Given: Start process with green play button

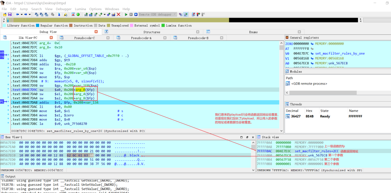Looking at the screenshot, I should (126, 15).
